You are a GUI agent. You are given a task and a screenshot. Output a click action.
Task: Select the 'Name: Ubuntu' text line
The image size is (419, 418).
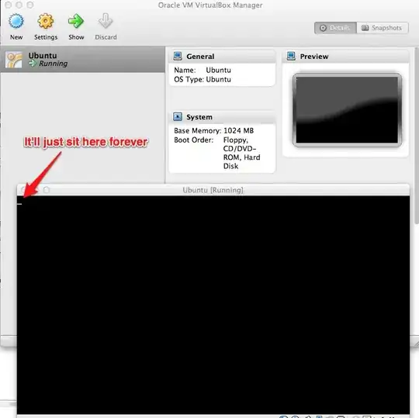203,70
